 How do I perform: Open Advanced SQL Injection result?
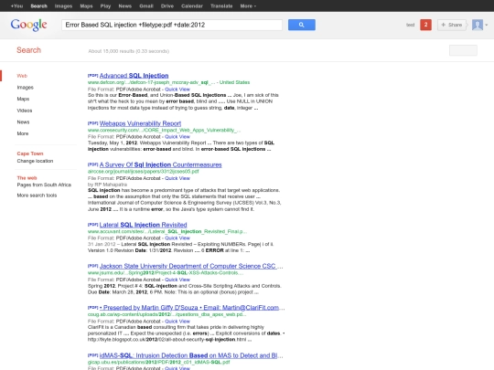click(x=134, y=76)
